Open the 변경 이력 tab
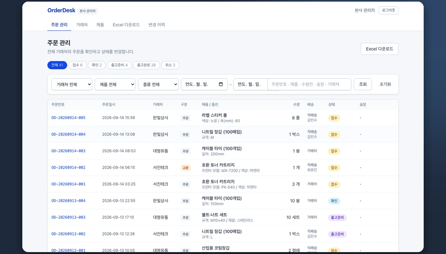 [x=157, y=25]
